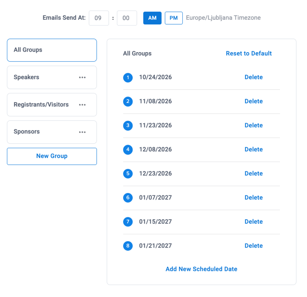307x297 pixels.
Task: Click step badge 4 for 12/08/2026
Action: pyautogui.click(x=128, y=150)
